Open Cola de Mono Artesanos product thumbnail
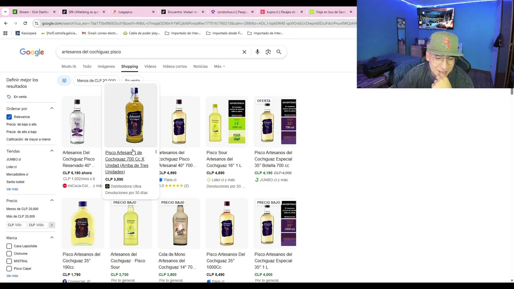Image resolution: width=514 pixels, height=289 pixels. tap(179, 223)
